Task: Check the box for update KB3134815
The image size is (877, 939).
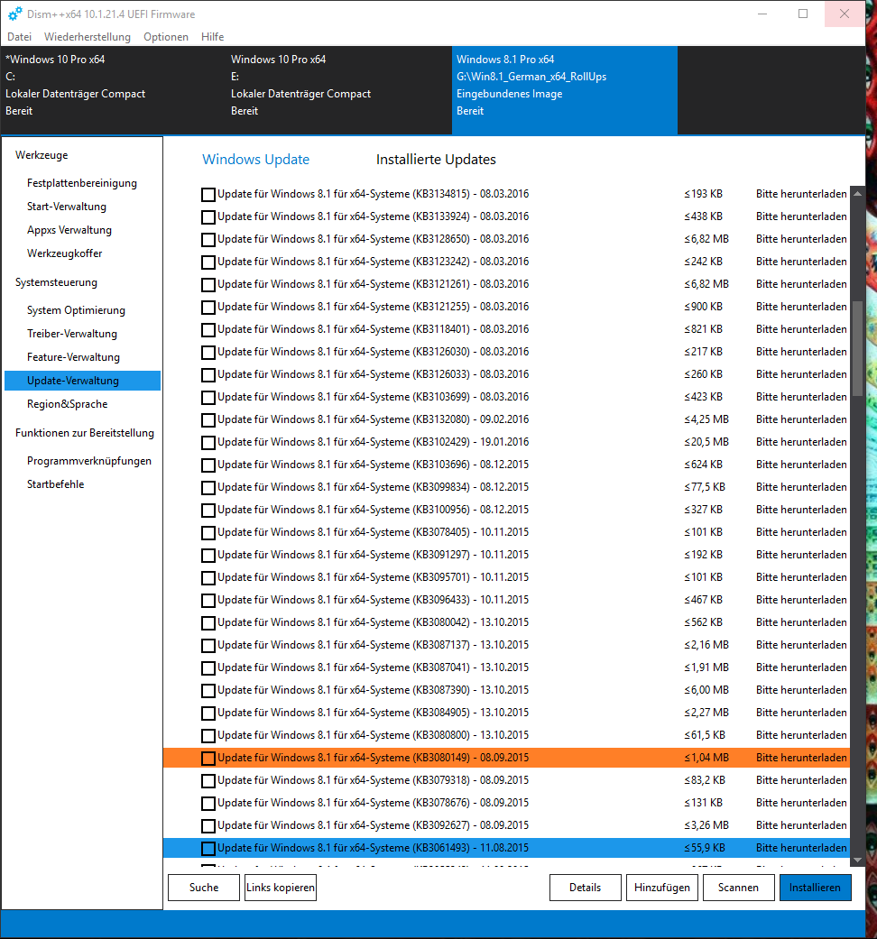Action: pyautogui.click(x=208, y=195)
